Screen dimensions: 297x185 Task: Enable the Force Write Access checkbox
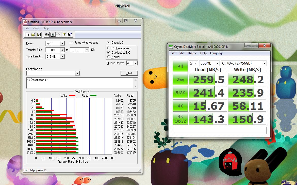pyautogui.click(x=71, y=43)
